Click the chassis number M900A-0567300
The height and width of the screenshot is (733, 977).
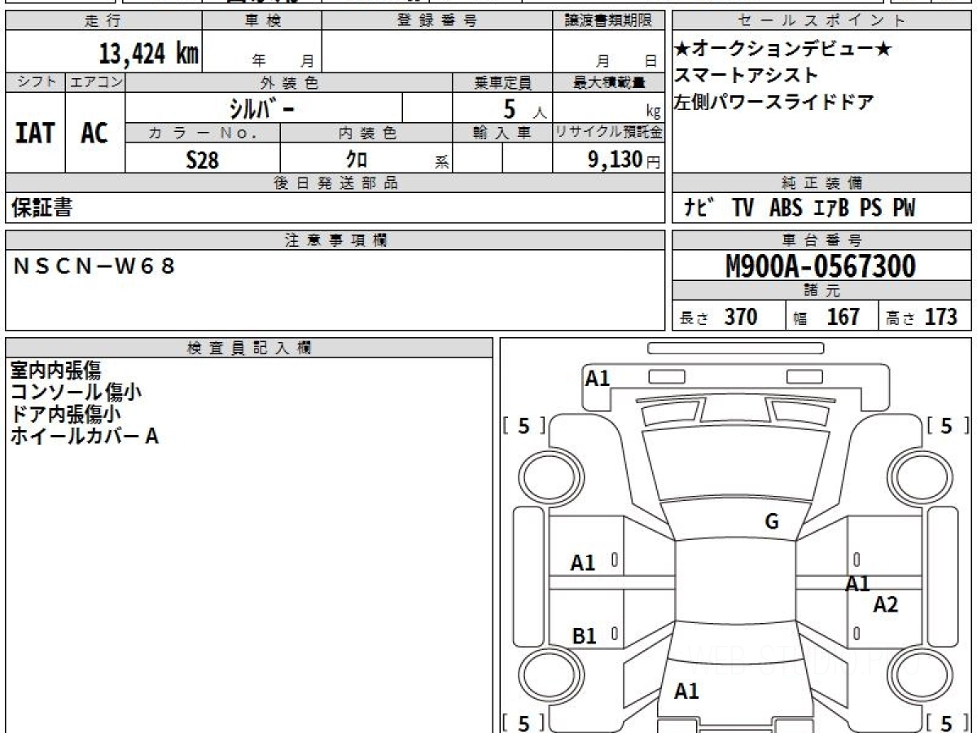point(821,266)
